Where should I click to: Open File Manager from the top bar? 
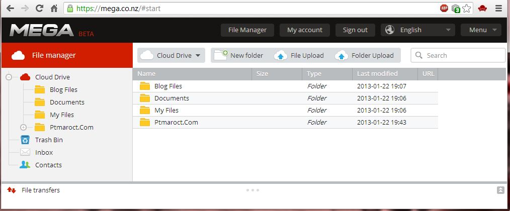247,30
